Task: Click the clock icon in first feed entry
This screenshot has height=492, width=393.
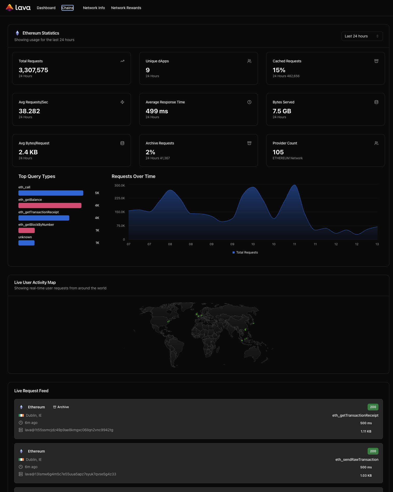Action: (x=21, y=423)
